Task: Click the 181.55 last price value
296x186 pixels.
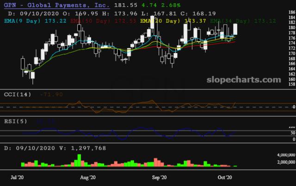Action: click(124, 5)
